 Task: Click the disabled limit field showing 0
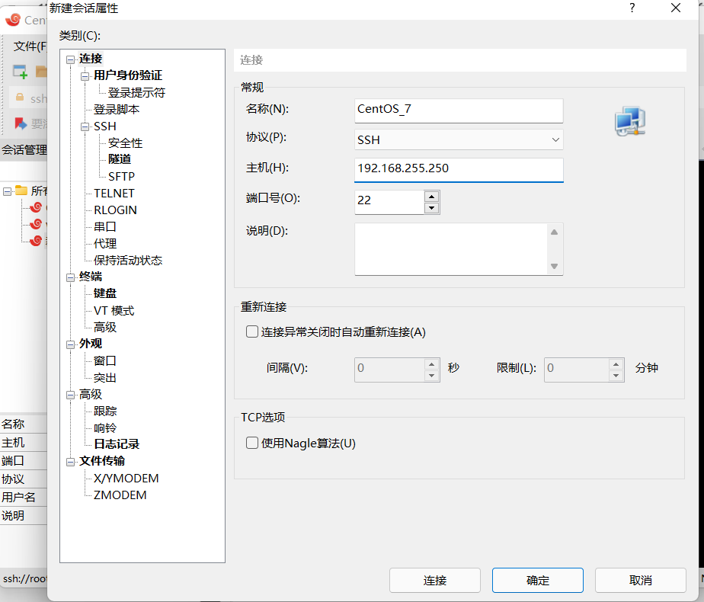point(577,370)
